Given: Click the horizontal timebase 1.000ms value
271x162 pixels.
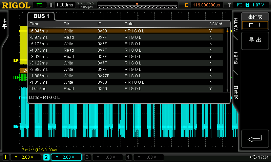Looking at the screenshot, I should click(x=65, y=5).
